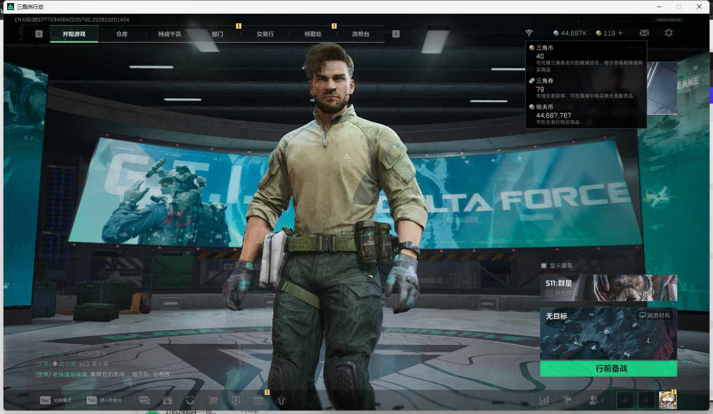Click the 端游对局 label on map card
Image resolution: width=713 pixels, height=414 pixels.
(655, 315)
